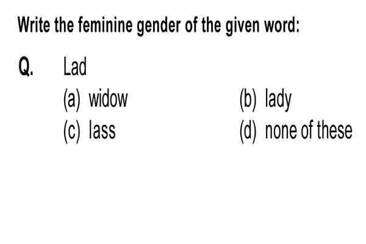Click the word gender in the heading
The image size is (366, 244).
tap(159, 26)
